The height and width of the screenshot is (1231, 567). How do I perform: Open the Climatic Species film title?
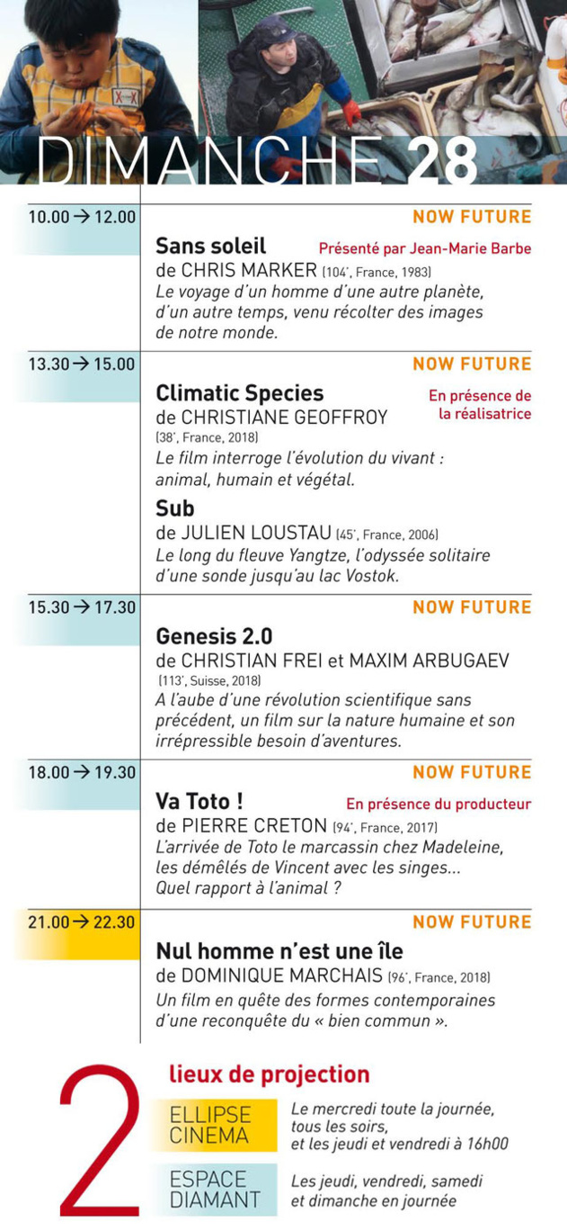tap(240, 393)
